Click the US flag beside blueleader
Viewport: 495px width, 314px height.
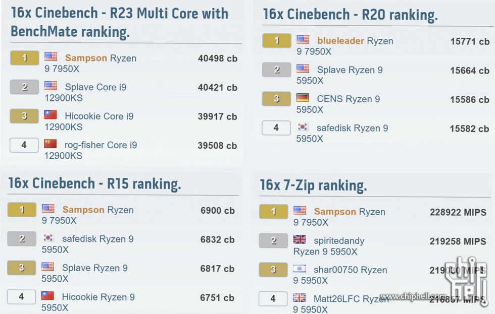303,39
